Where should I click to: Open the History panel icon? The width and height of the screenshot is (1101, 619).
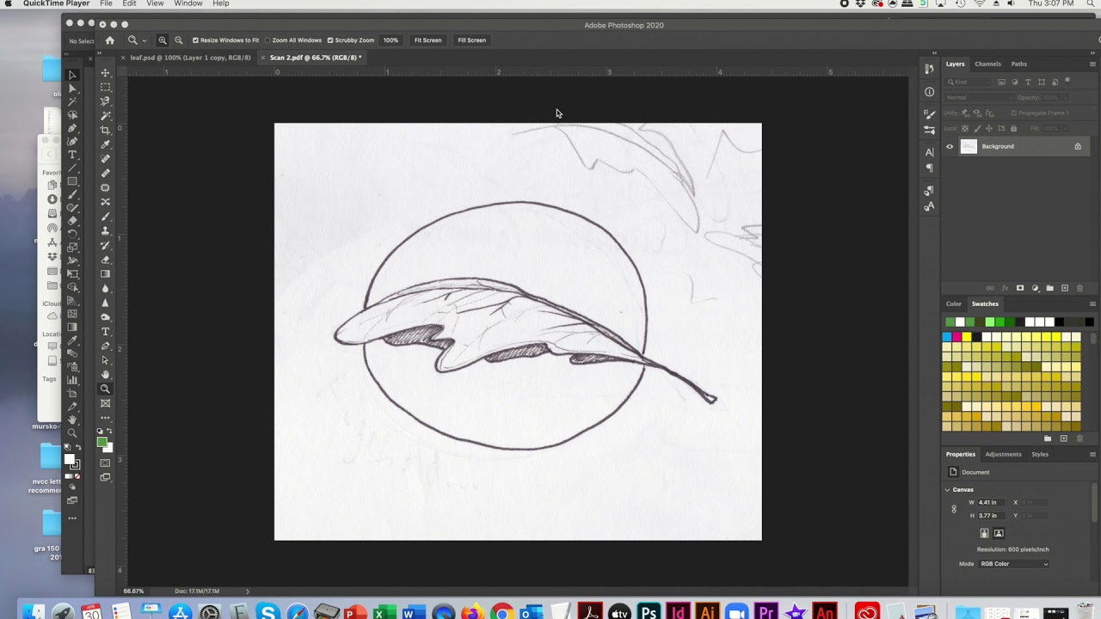pyautogui.click(x=929, y=69)
